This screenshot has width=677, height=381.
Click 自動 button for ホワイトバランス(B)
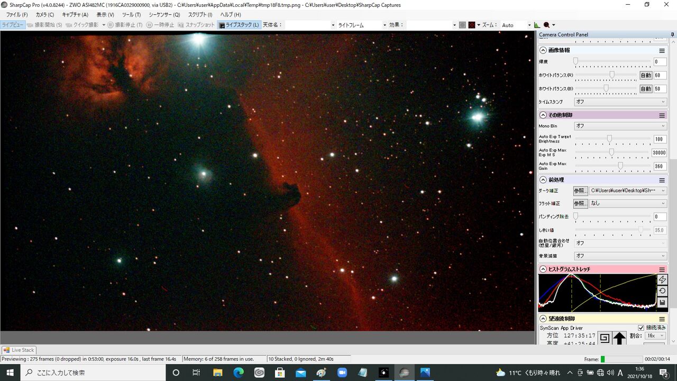pyautogui.click(x=646, y=89)
